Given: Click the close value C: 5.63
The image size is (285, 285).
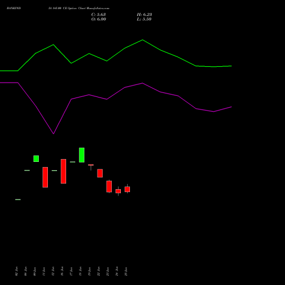Looking at the screenshot, I should (99, 15).
